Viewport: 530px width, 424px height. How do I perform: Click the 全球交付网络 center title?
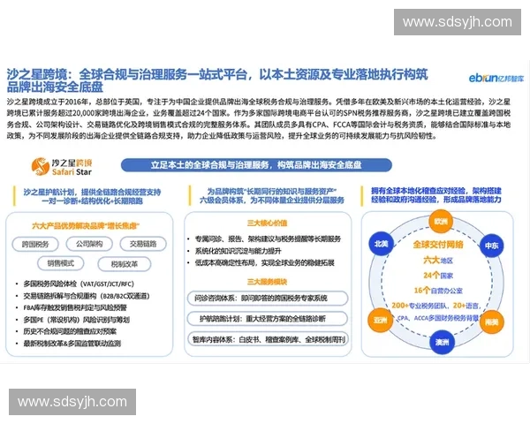coord(438,245)
